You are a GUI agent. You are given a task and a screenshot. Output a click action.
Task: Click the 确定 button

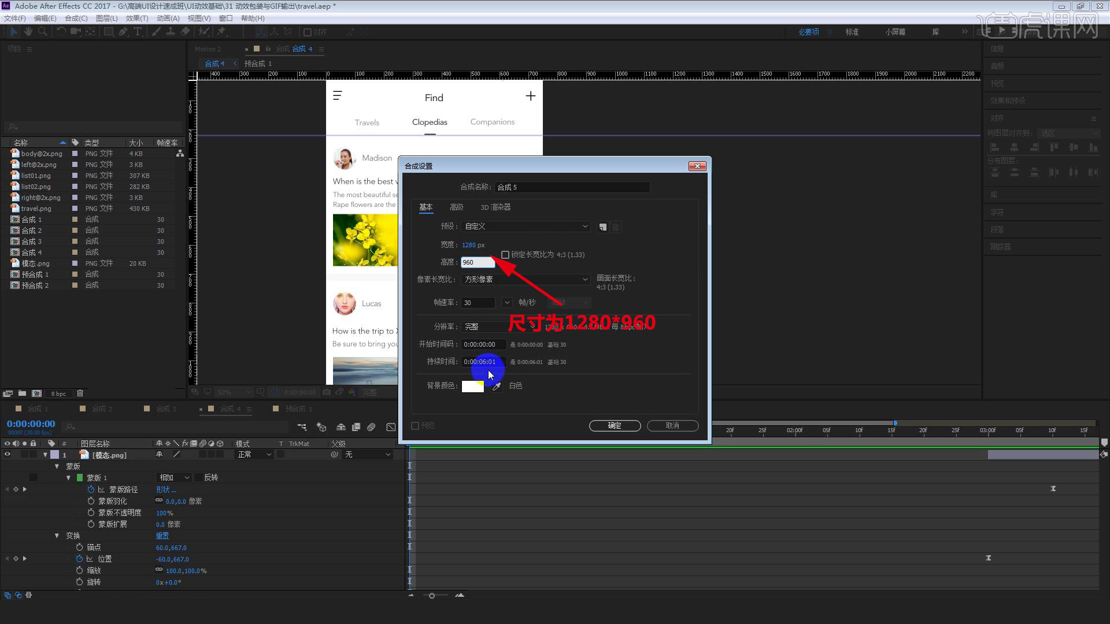pyautogui.click(x=615, y=426)
